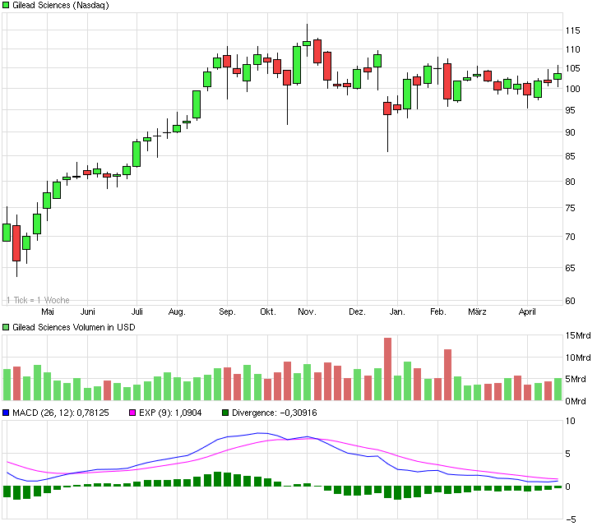Viewport: 597px width, 526px height.
Task: Click the '0Mrd' volume axis label
Action: pos(576,401)
